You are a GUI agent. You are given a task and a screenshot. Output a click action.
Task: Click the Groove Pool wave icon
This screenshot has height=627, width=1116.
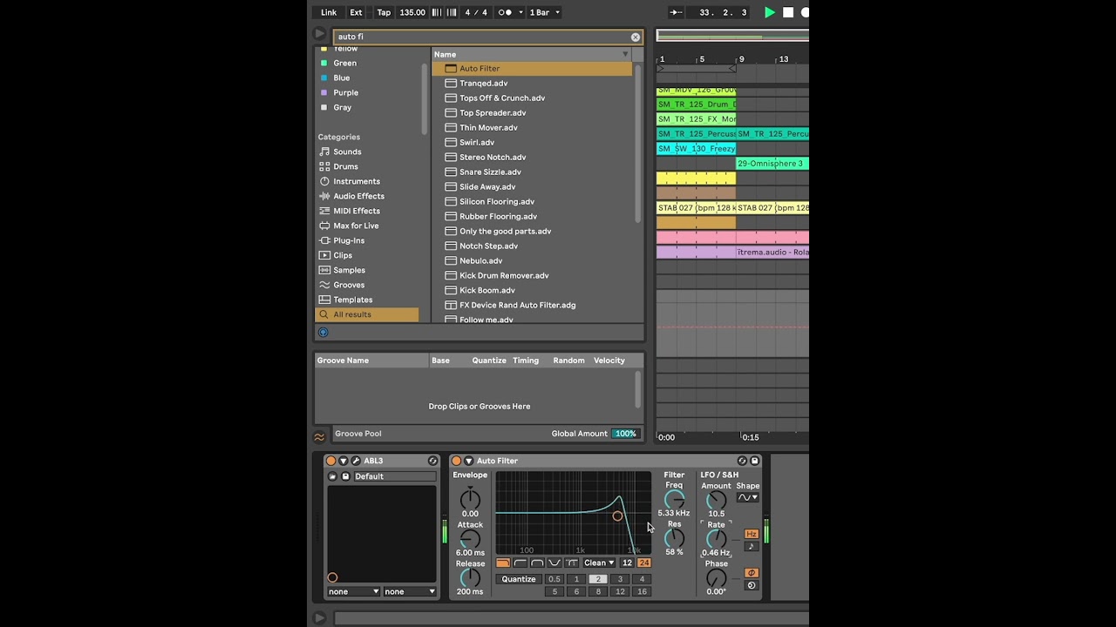pyautogui.click(x=320, y=436)
